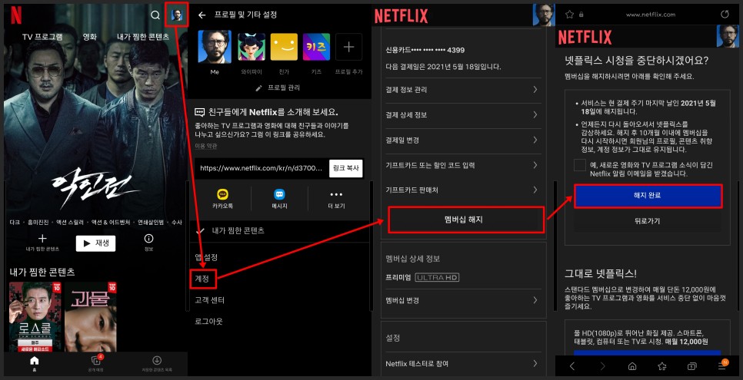Open the profile avatar on the home screen
Viewport: 743px width, 380px height.
pos(177,15)
